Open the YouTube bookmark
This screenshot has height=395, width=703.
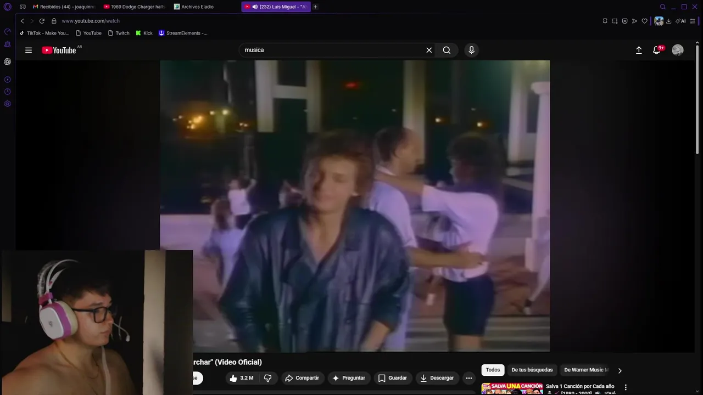point(88,33)
